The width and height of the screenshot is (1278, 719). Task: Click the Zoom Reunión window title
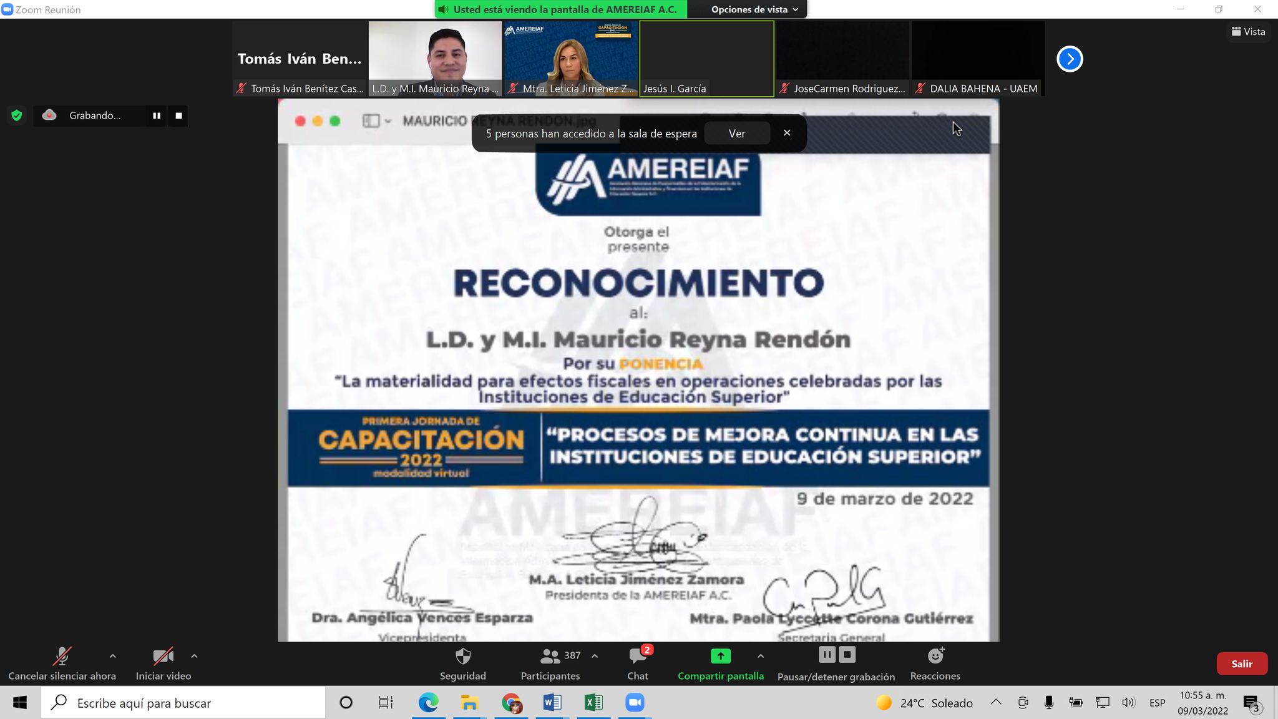[48, 9]
